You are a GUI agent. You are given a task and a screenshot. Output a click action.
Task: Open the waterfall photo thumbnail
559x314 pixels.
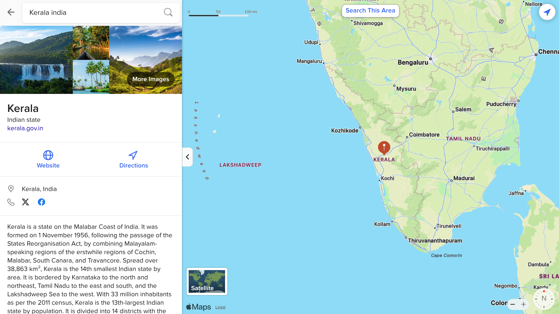click(x=36, y=60)
